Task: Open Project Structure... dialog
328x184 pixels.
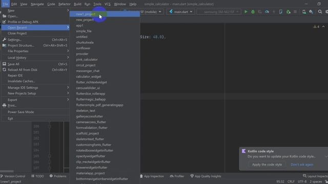Action: [x=35, y=45]
